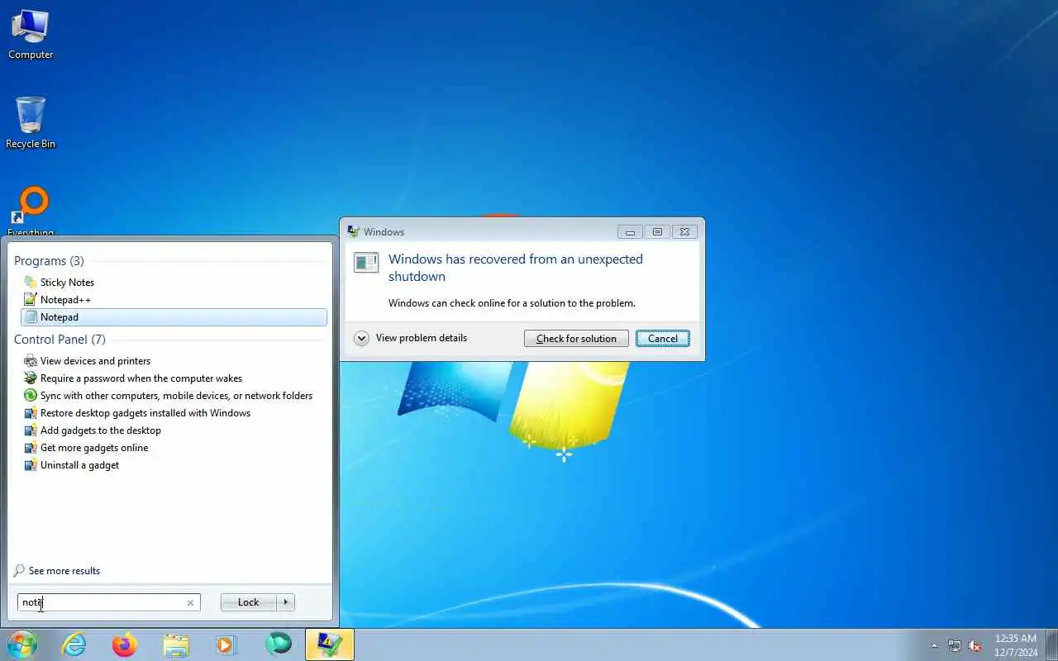
Task: Click the Windows dialog title bar icon
Action: pos(353,231)
